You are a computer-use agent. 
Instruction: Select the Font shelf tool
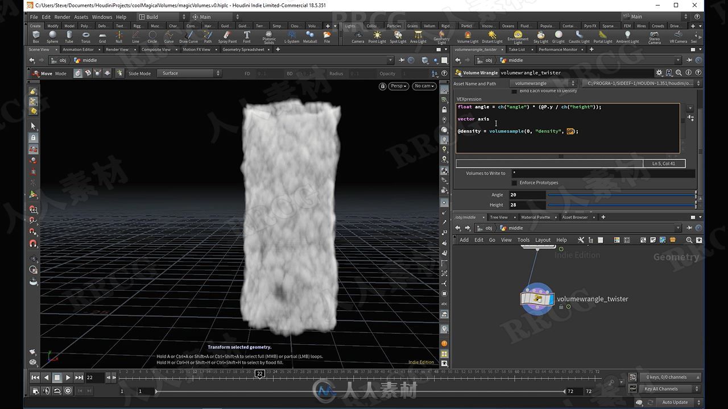(247, 37)
